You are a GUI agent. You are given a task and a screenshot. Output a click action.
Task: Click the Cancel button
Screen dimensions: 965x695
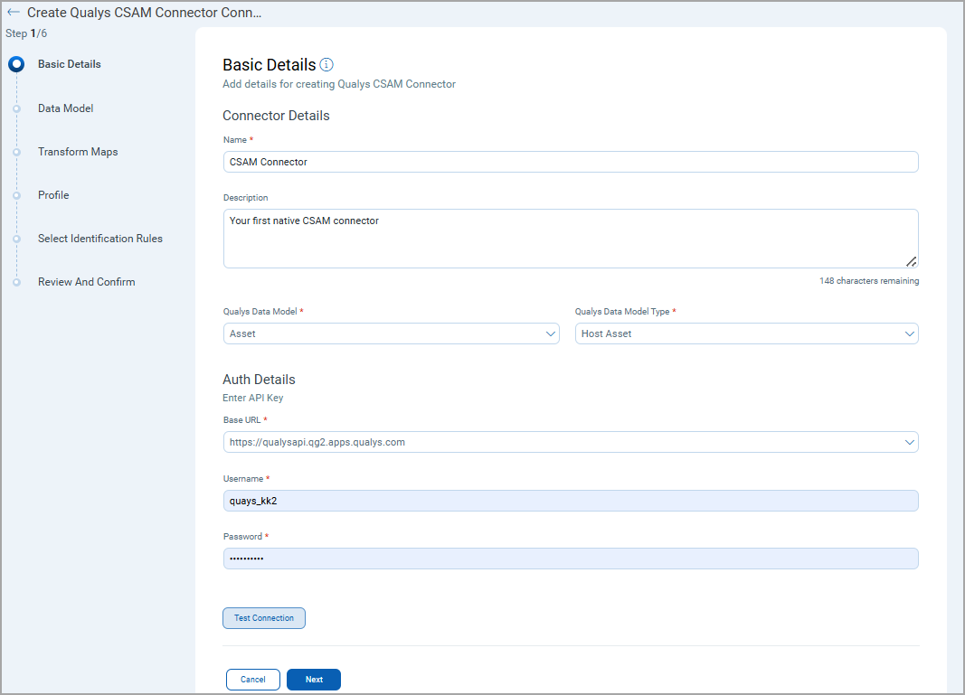(253, 680)
